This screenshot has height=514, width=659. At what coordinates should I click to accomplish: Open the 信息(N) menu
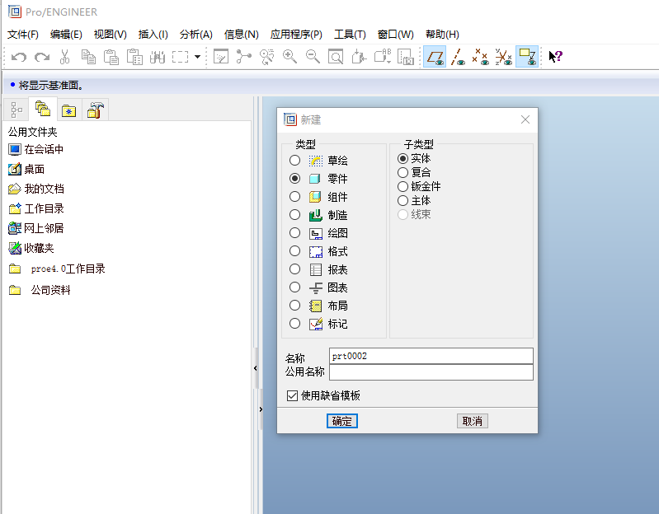pos(241,35)
